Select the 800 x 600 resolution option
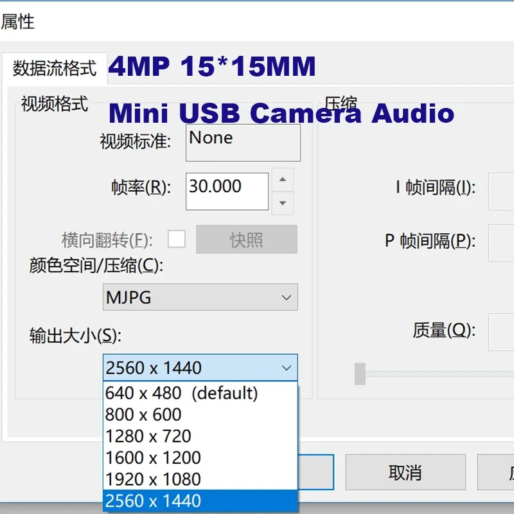Image resolution: width=514 pixels, height=514 pixels. (x=143, y=415)
